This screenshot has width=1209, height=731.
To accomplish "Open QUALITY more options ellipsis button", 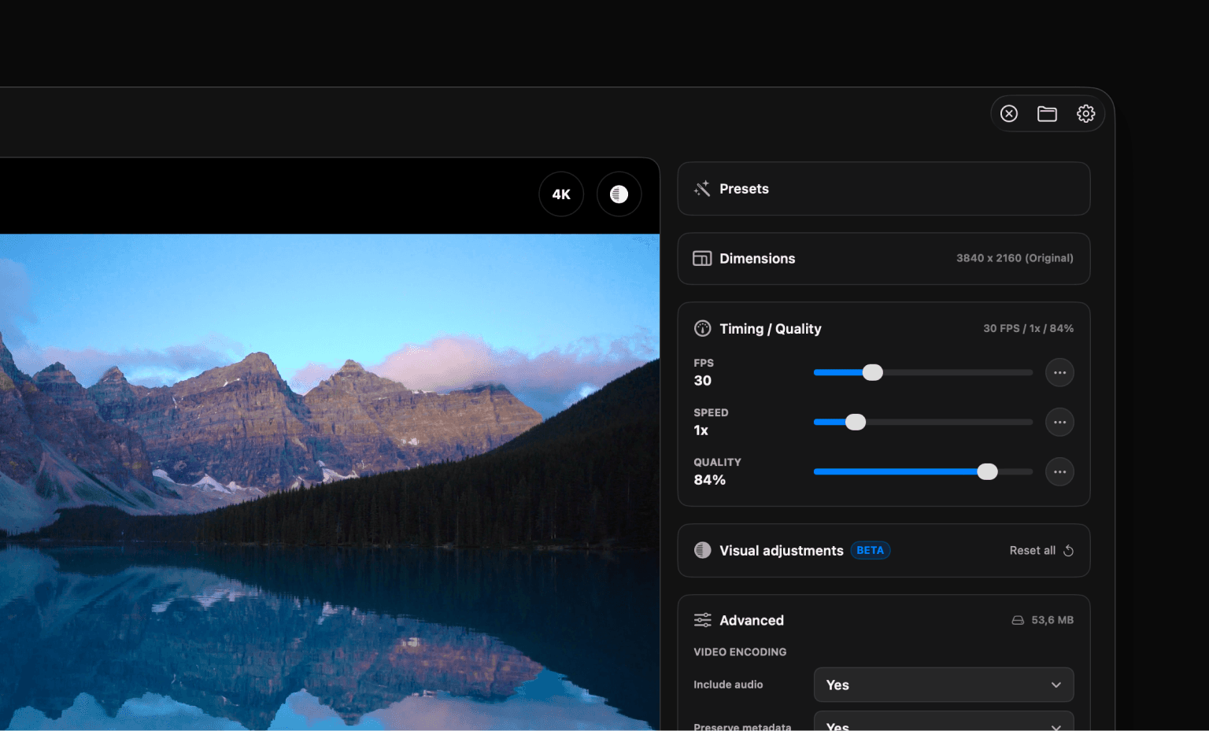I will click(x=1059, y=472).
